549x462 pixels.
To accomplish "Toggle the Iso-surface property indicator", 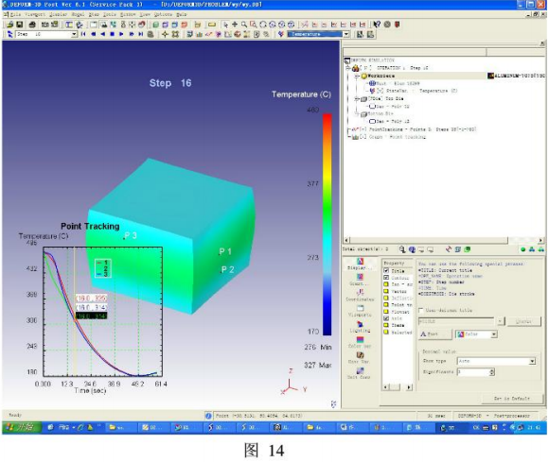I will [x=386, y=284].
